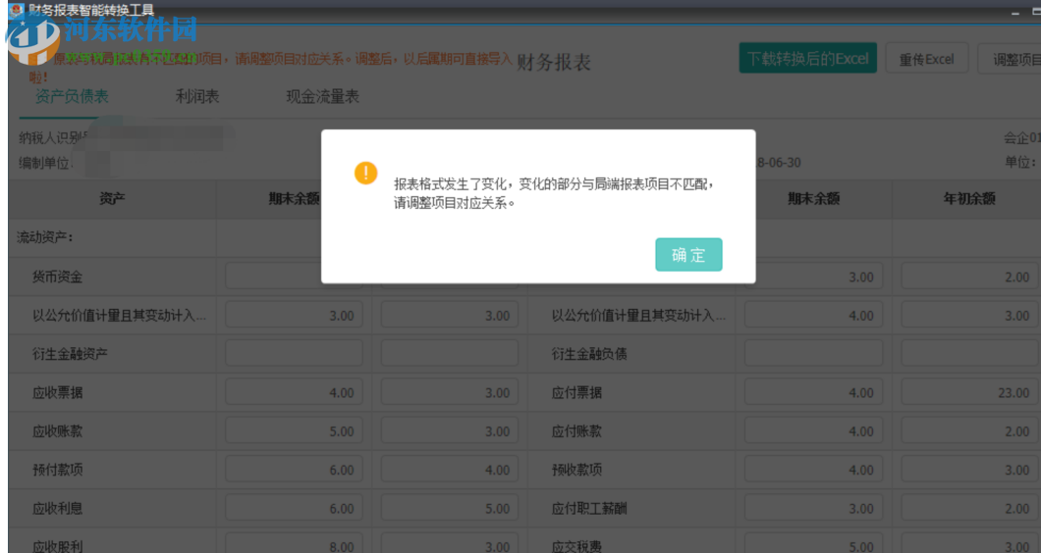Click the 货币资金 row label
1041x553 pixels.
58,277
